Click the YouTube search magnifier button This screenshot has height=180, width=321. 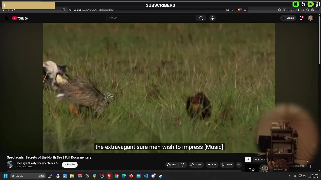201,18
